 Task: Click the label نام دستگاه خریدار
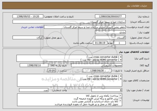140,22
